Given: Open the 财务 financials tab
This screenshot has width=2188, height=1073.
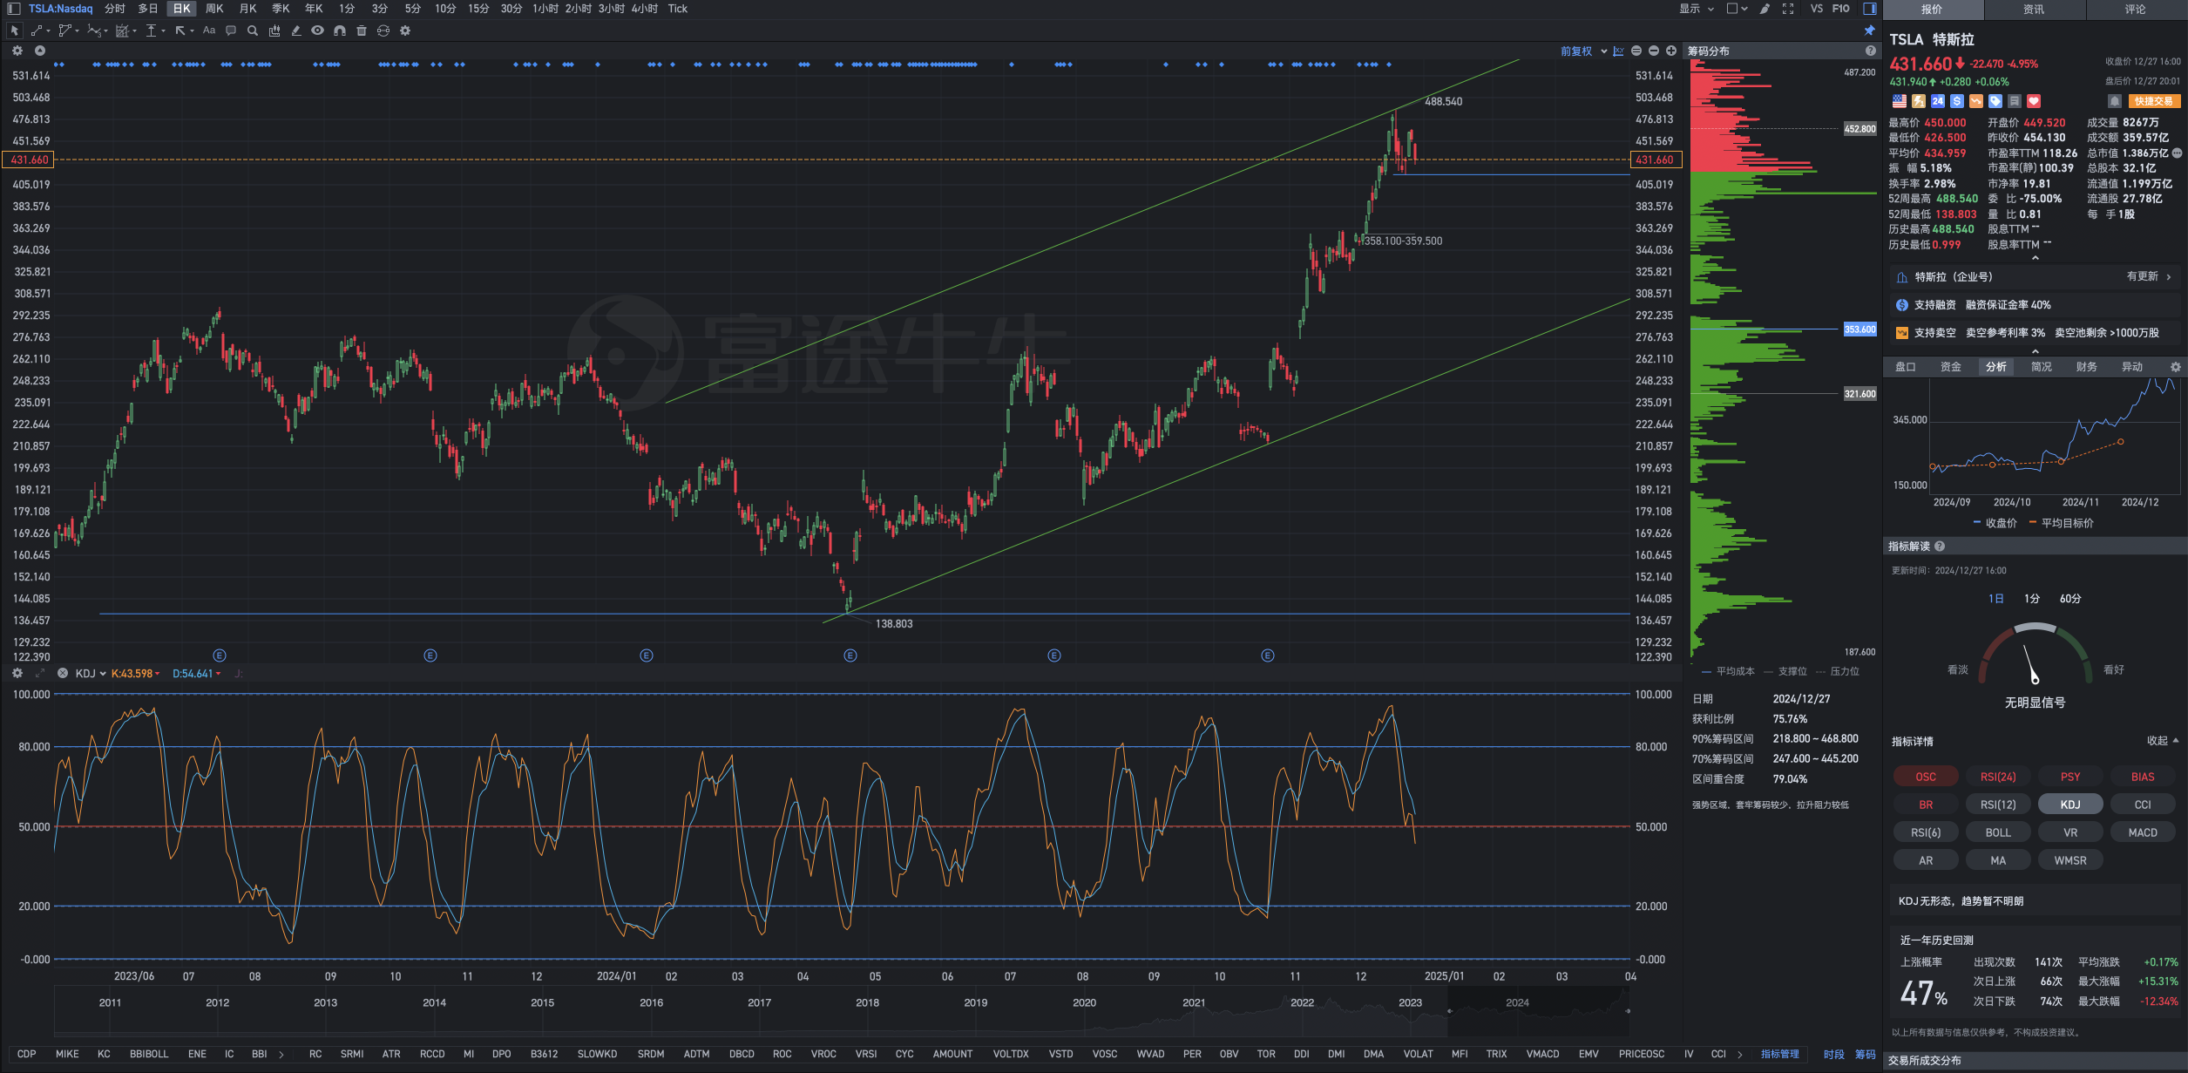Looking at the screenshot, I should 2087,367.
